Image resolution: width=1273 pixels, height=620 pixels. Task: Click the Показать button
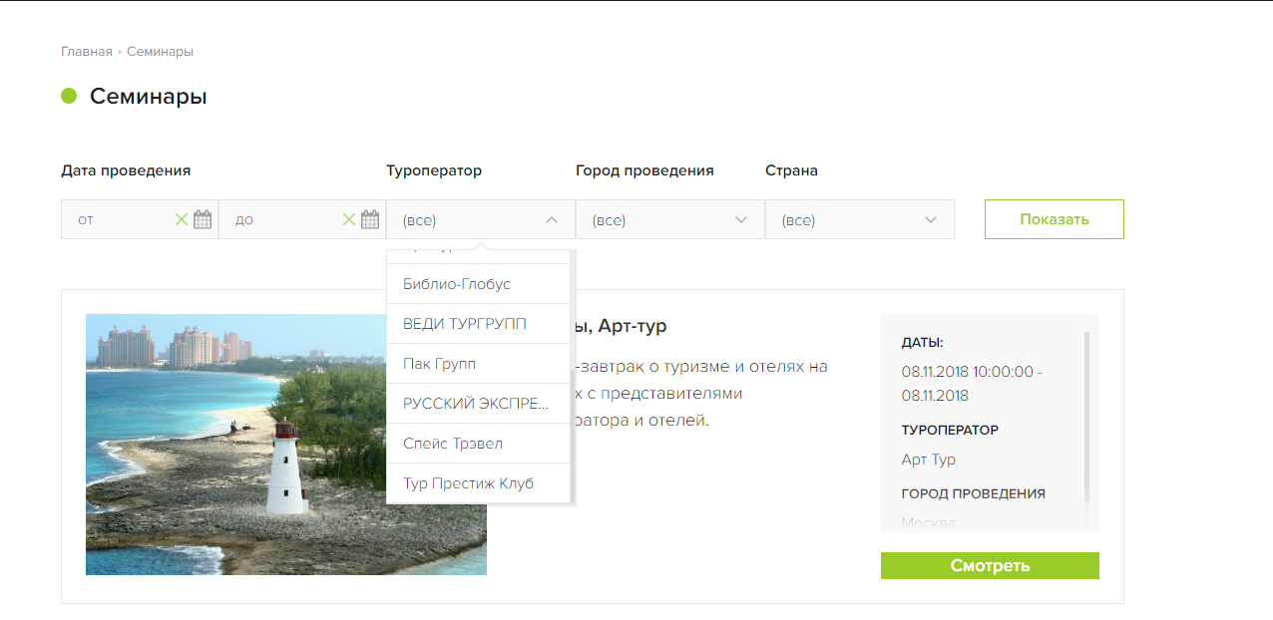(x=1055, y=219)
